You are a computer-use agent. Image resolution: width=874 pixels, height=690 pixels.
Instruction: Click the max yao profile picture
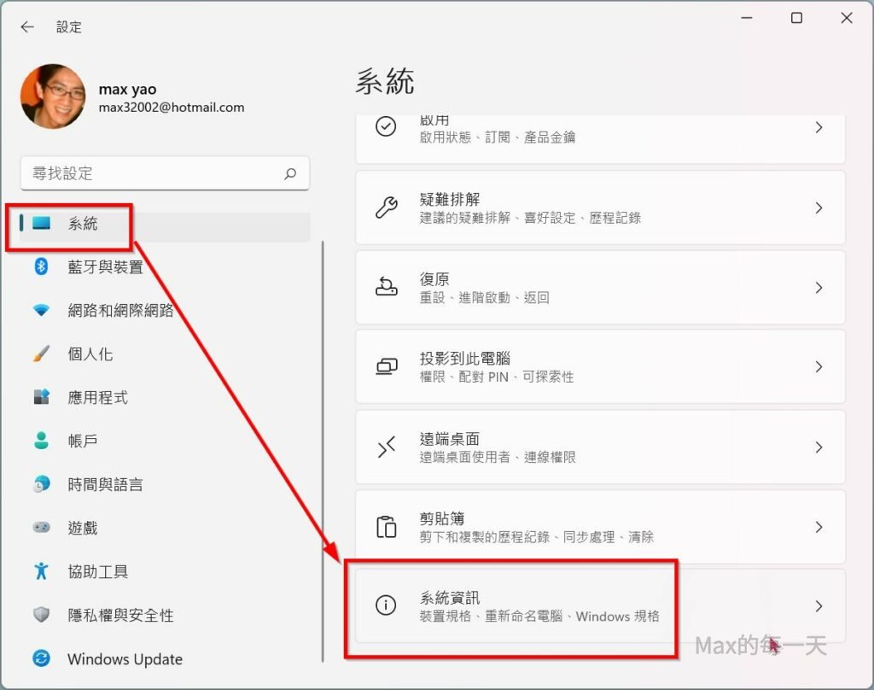coord(53,96)
